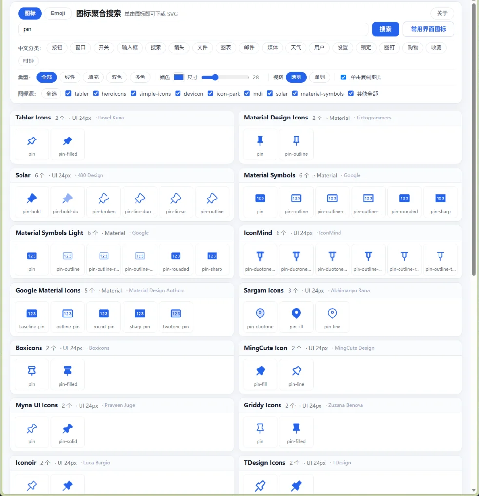Disable the solar source checkbox
Image resolution: width=479 pixels, height=496 pixels.
point(270,93)
